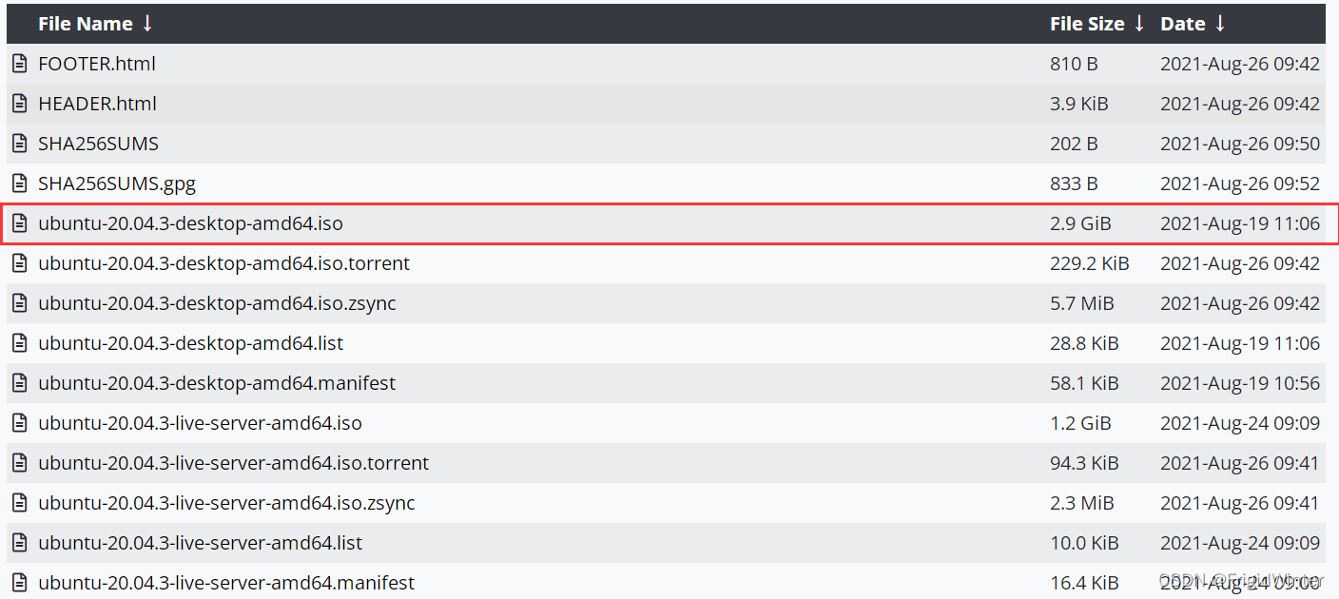1339x599 pixels.
Task: Open live-server-amd64.iso.zsync link
Action: pyautogui.click(x=226, y=503)
